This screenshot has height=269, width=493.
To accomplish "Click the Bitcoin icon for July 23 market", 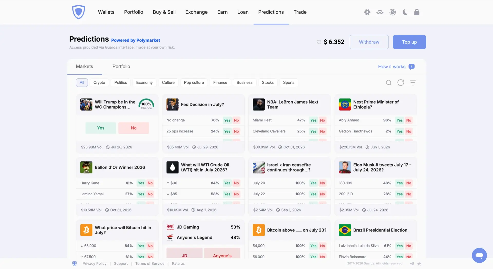I will click(x=259, y=230).
